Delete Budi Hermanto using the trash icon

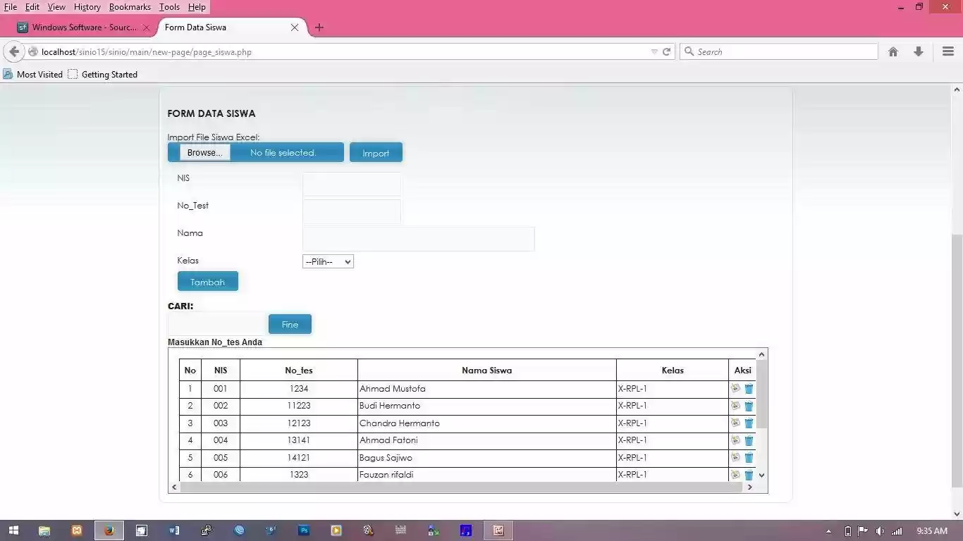(749, 406)
